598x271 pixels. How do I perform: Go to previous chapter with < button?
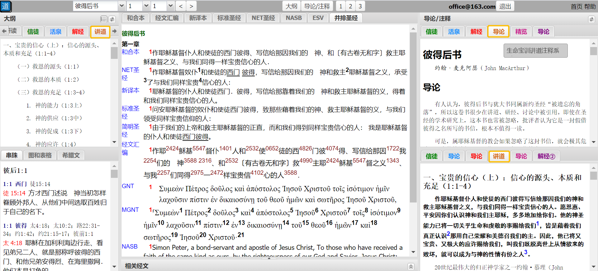[181, 6]
